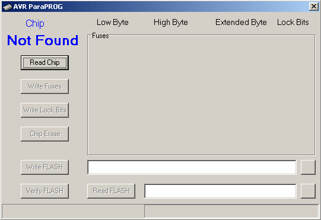The image size is (321, 220).
Task: Click the Read FLASH button
Action: tap(111, 191)
